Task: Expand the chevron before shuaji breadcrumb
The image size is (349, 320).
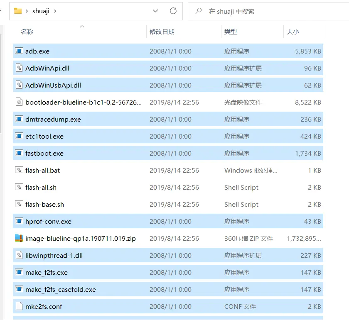Action: pos(27,11)
